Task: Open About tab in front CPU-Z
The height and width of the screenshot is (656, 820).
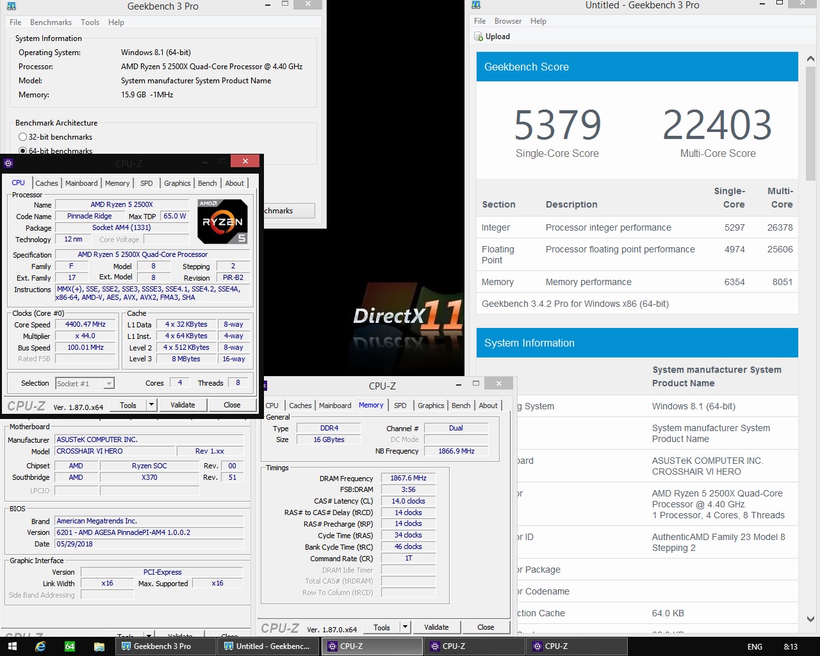Action: click(x=234, y=183)
